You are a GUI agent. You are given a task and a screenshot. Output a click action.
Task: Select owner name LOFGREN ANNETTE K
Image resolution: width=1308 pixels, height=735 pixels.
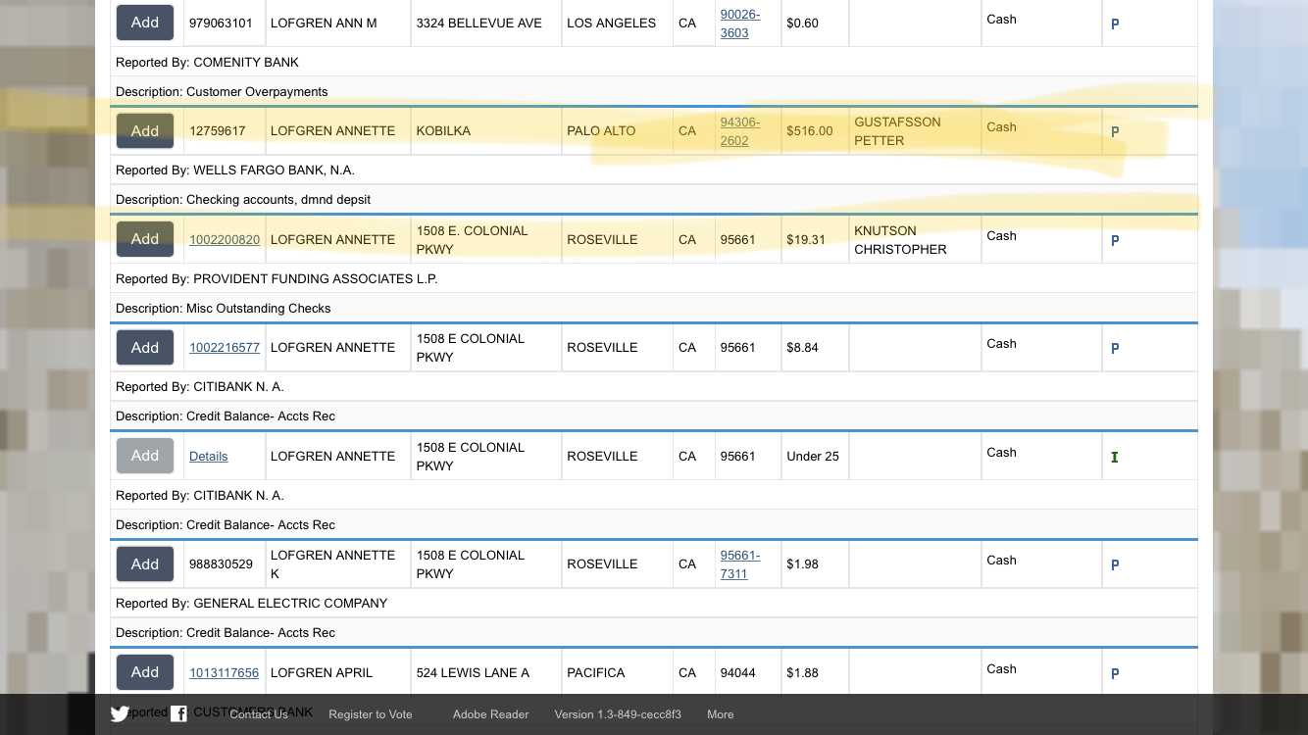pyautogui.click(x=333, y=564)
